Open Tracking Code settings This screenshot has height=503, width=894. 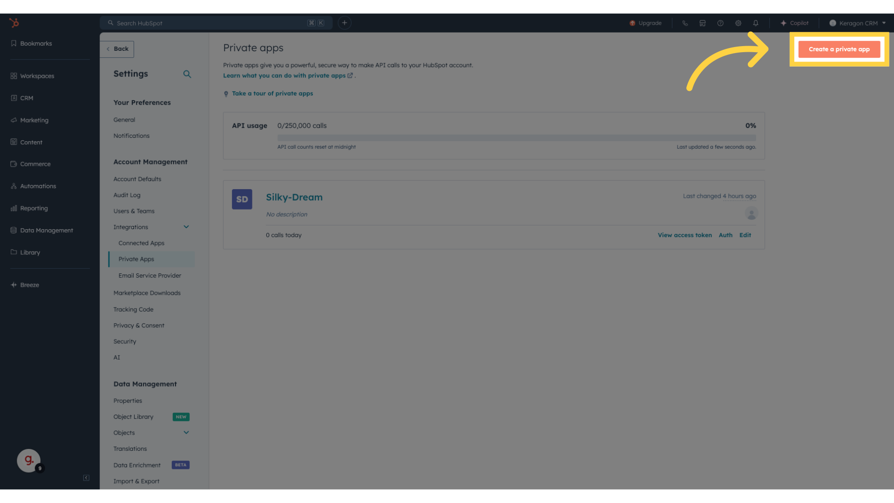(133, 309)
